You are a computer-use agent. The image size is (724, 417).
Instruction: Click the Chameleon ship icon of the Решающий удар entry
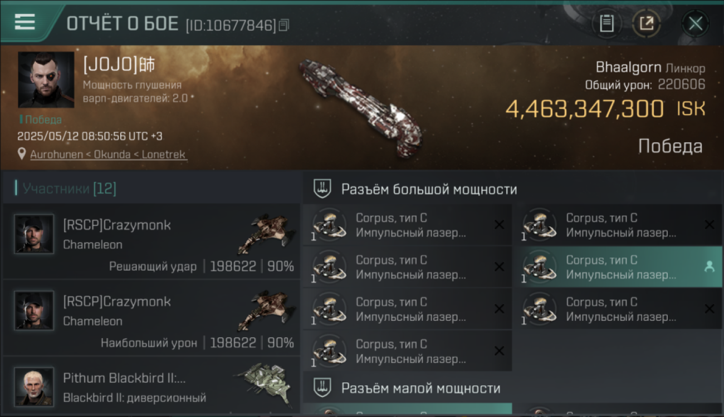coord(266,234)
